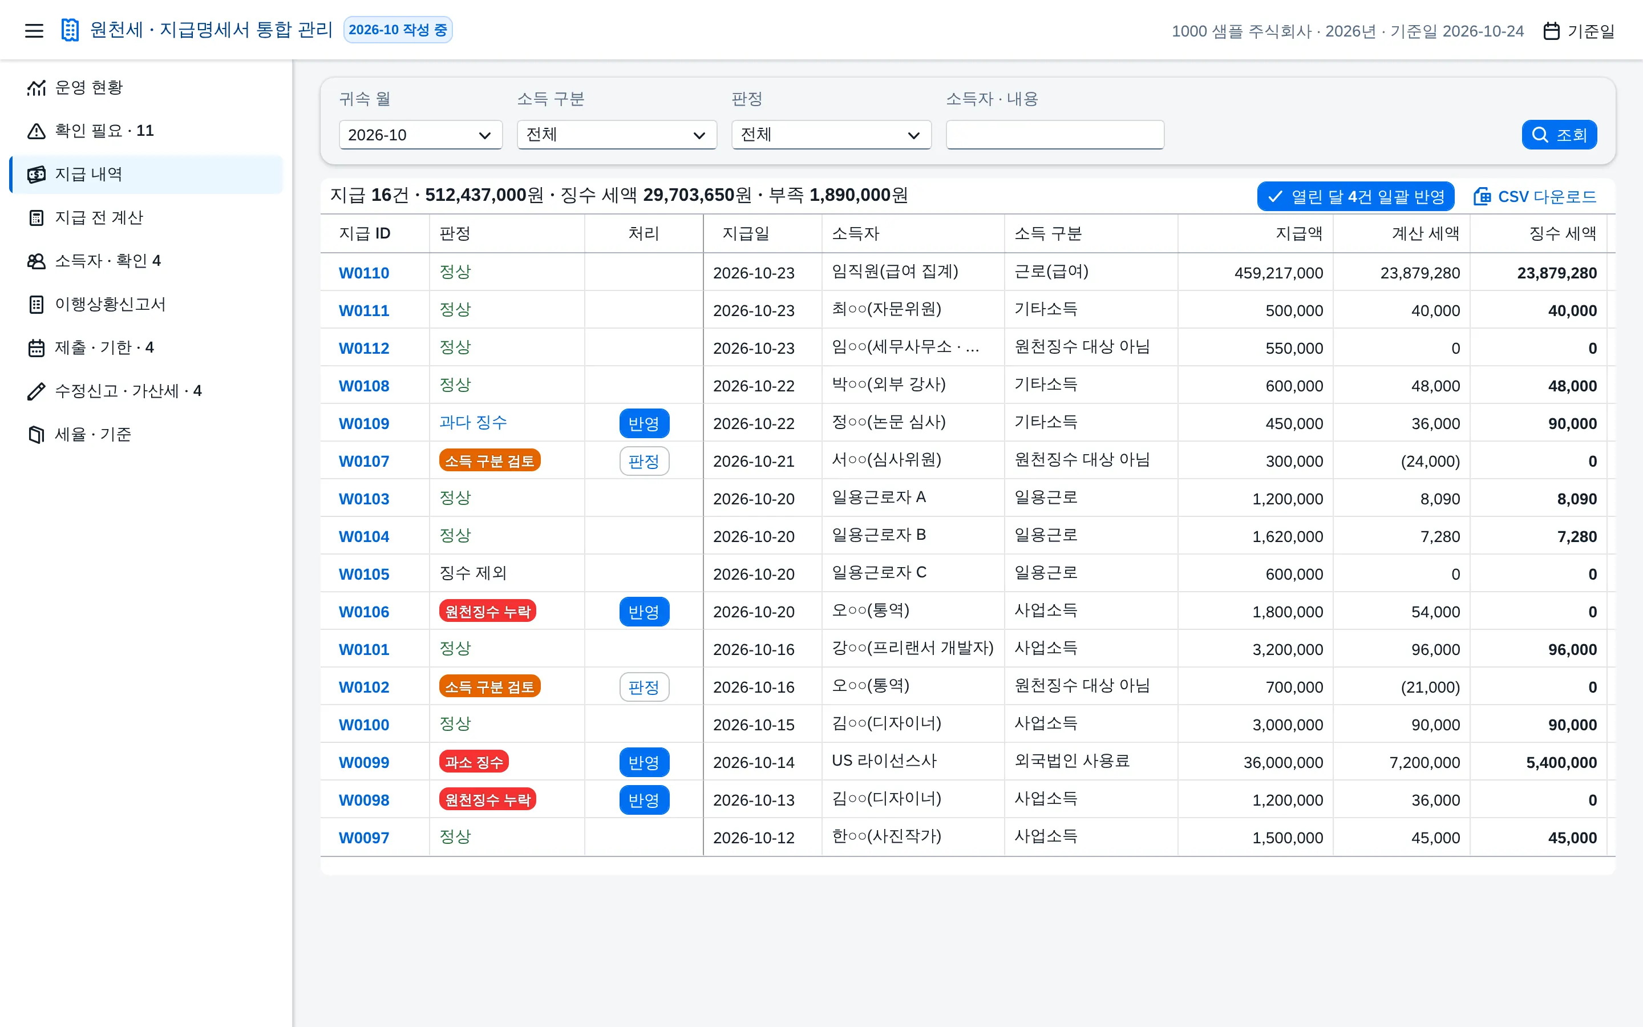Click 반영 button for W0106
This screenshot has height=1027, width=1643.
coord(644,612)
